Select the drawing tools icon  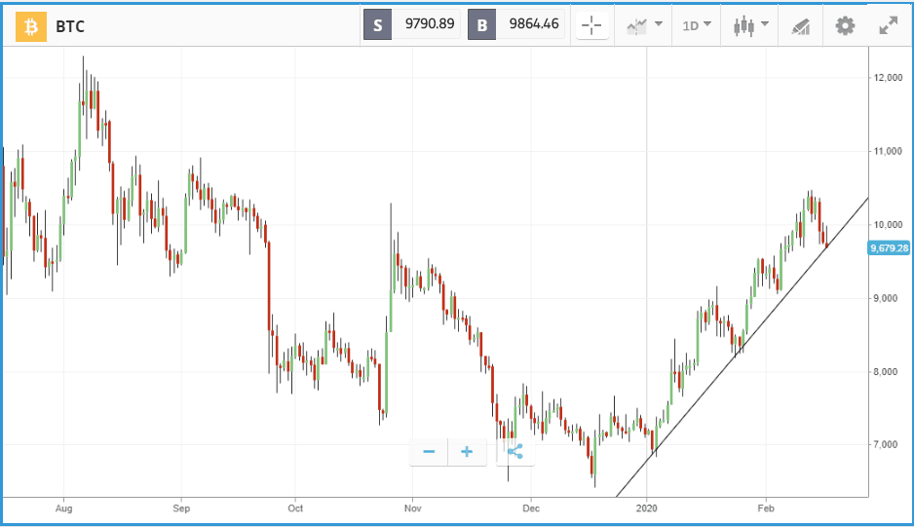(x=801, y=26)
